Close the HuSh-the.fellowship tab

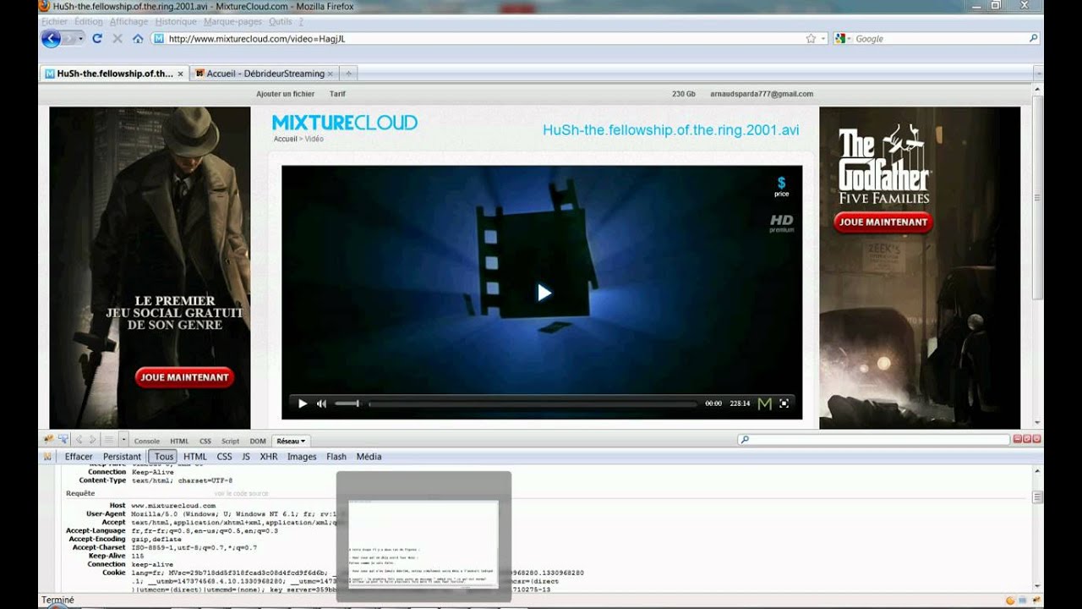click(180, 74)
